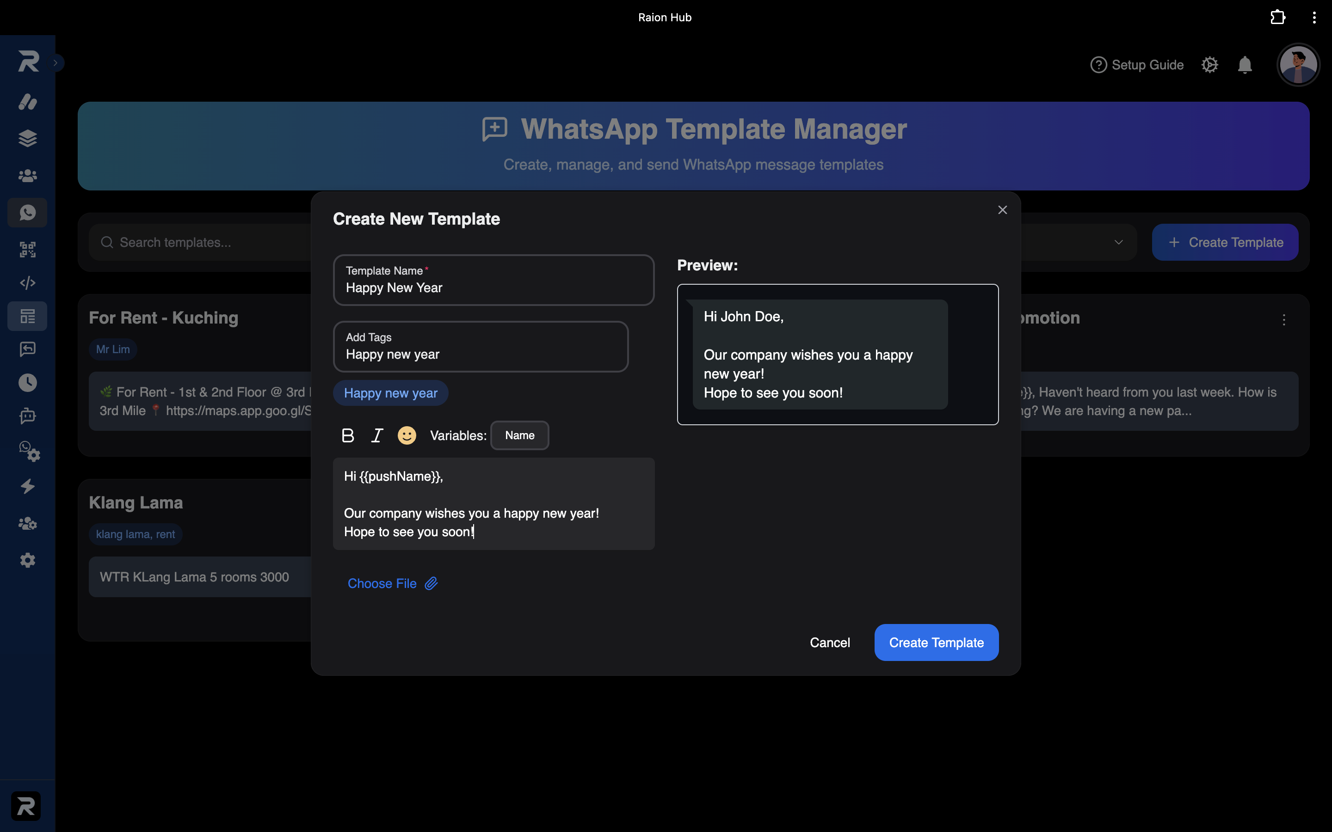The width and height of the screenshot is (1332, 832).
Task: Toggle italic formatting in message editor
Action: (377, 435)
